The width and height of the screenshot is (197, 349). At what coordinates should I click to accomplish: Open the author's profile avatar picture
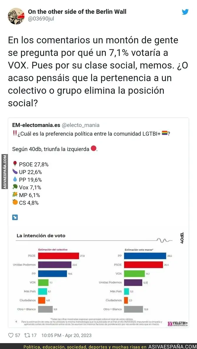16,16
